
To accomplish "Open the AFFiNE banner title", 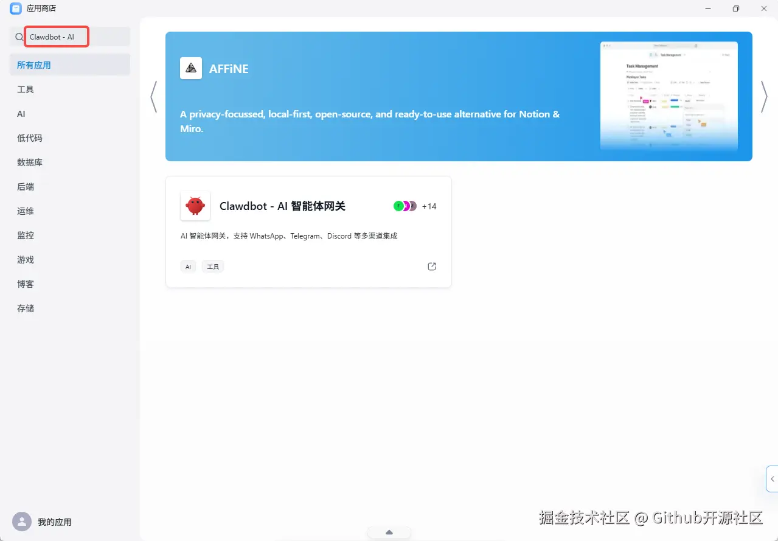I will click(229, 69).
